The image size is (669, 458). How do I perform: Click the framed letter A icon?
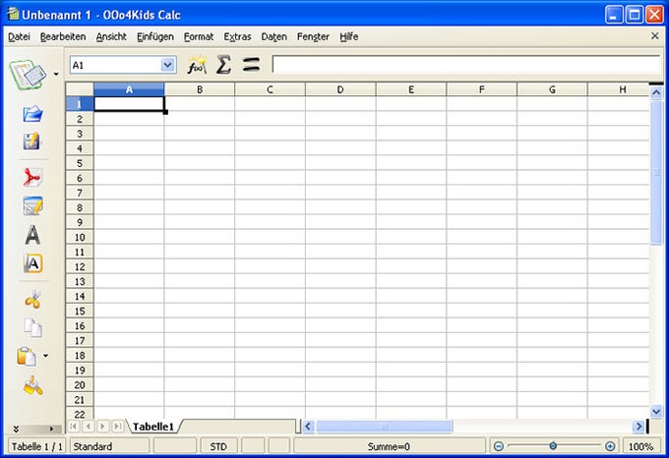pyautogui.click(x=32, y=263)
